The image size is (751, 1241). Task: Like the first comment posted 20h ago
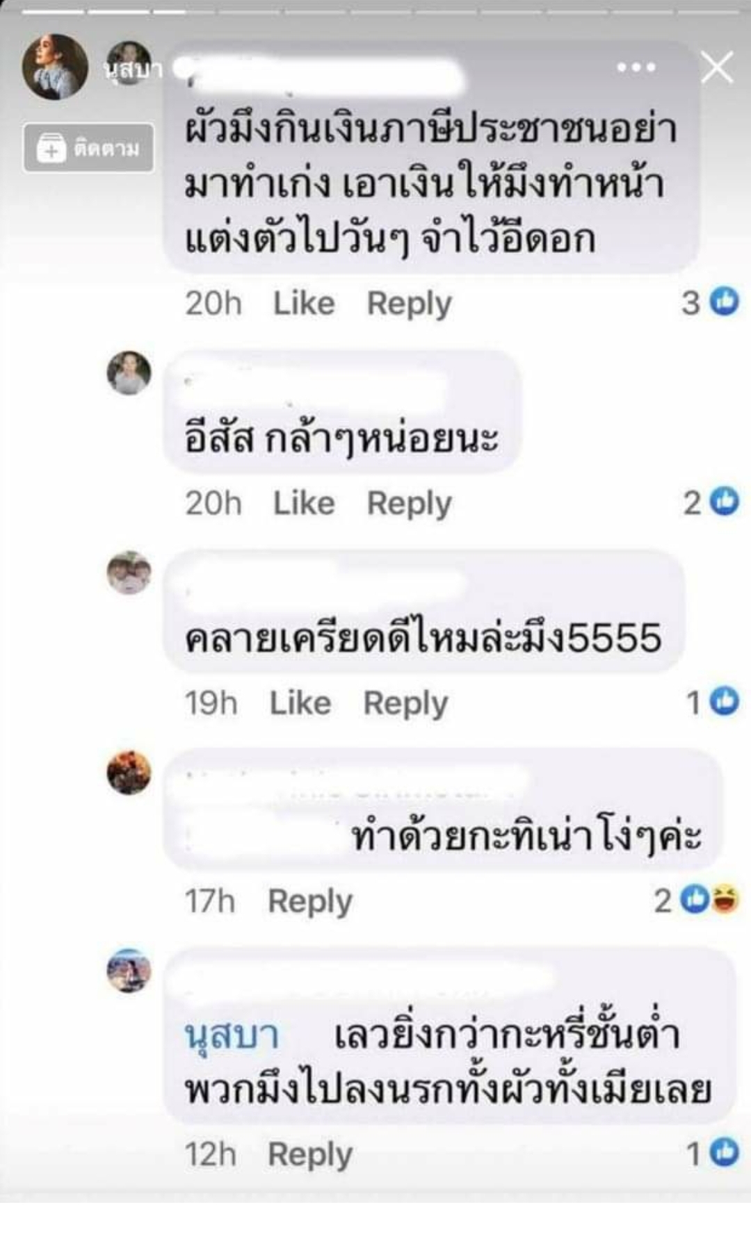point(304,303)
